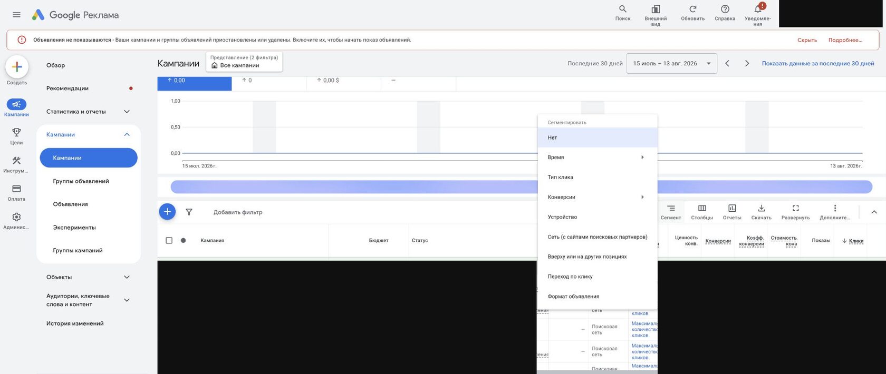Expand Статистика и отчеты section

coord(127,111)
